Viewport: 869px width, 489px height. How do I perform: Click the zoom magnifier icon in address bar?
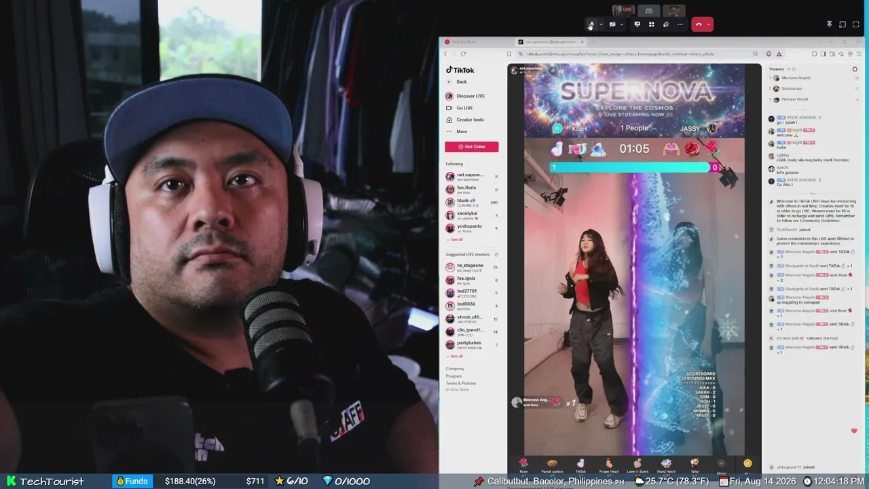[x=755, y=54]
